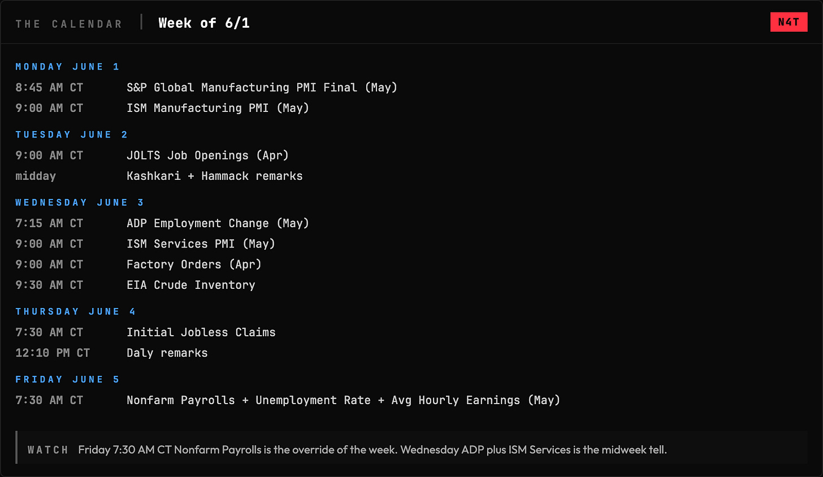Click THE CALENDAR header label
This screenshot has height=477, width=823.
coord(69,24)
